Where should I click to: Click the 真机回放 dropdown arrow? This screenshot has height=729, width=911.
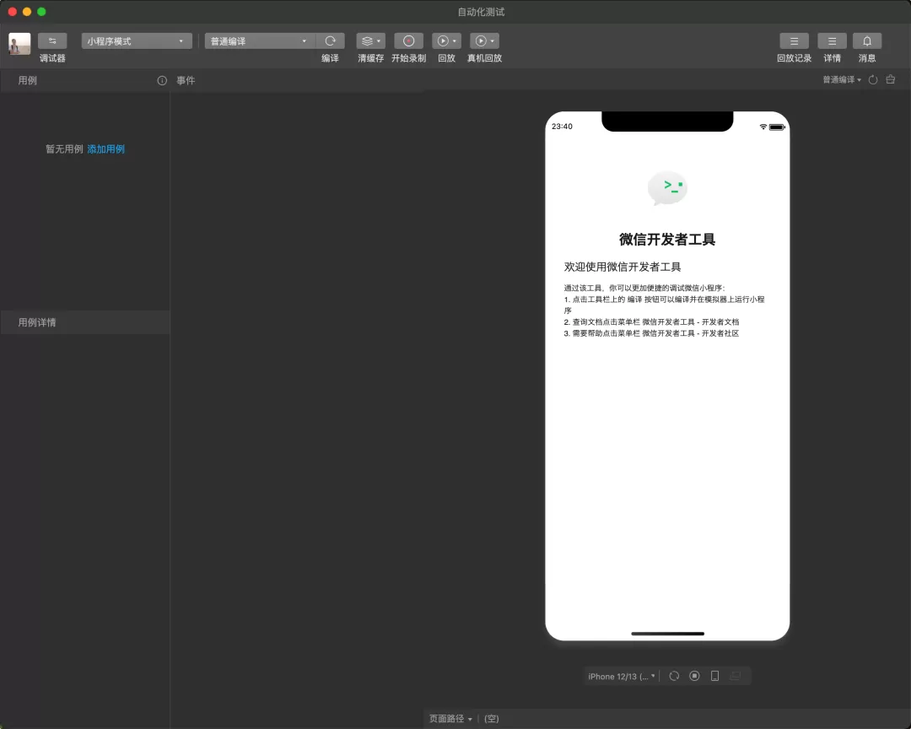[492, 40]
